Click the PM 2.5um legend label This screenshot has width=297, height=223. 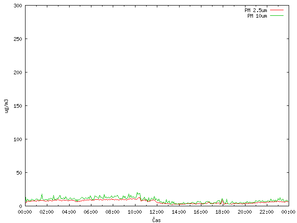256,10
